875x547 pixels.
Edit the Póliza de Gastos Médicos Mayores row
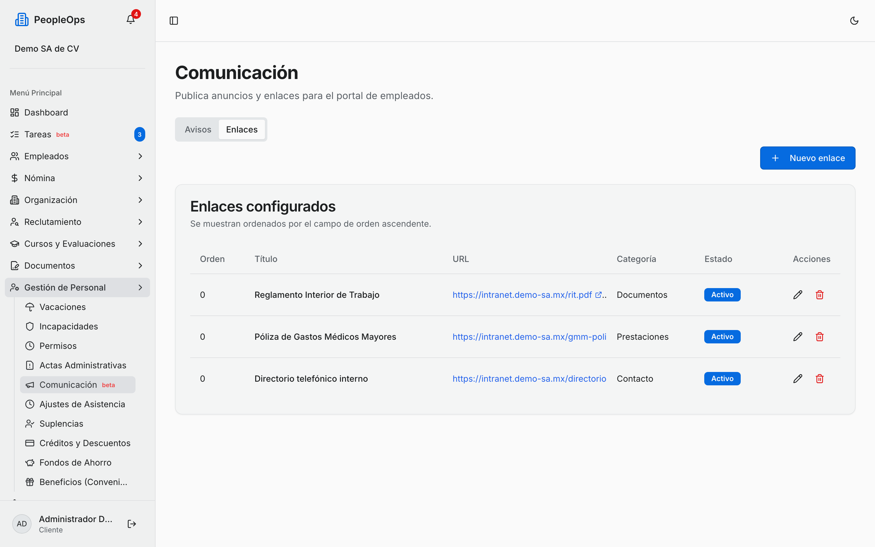798,337
